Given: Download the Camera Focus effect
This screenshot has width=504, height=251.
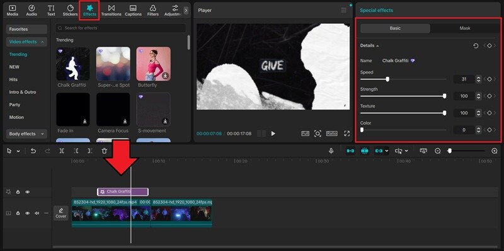Looking at the screenshot, I should 125,121.
